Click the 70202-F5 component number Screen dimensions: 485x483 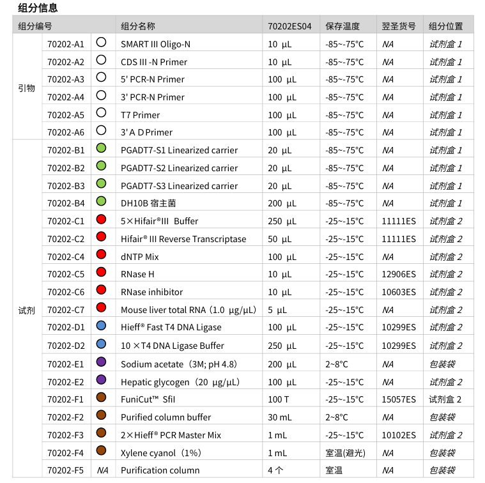tap(65, 470)
